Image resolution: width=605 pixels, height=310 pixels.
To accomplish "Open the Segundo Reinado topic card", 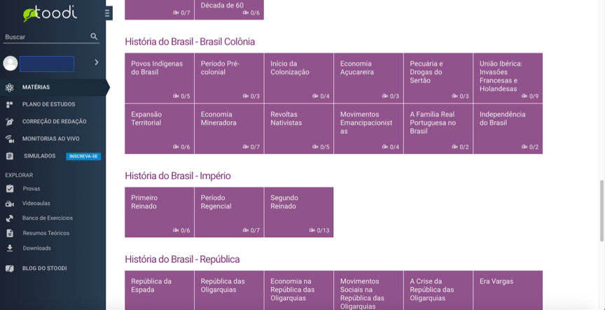I will pos(298,212).
